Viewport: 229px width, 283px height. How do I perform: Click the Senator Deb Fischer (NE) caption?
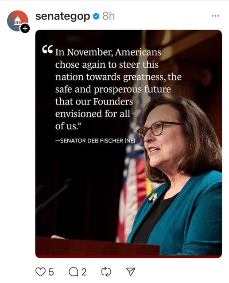coord(95,140)
